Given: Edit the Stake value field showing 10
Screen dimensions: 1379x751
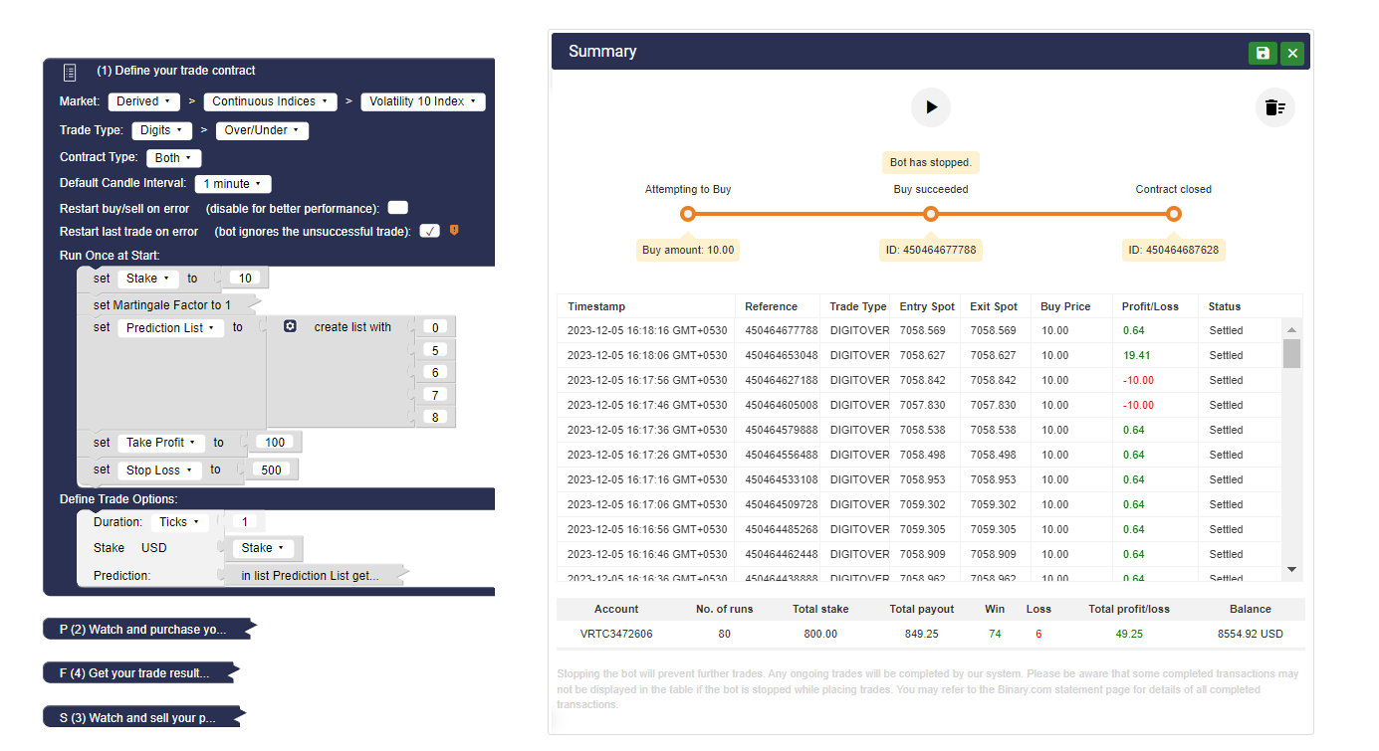Looking at the screenshot, I should click(244, 278).
